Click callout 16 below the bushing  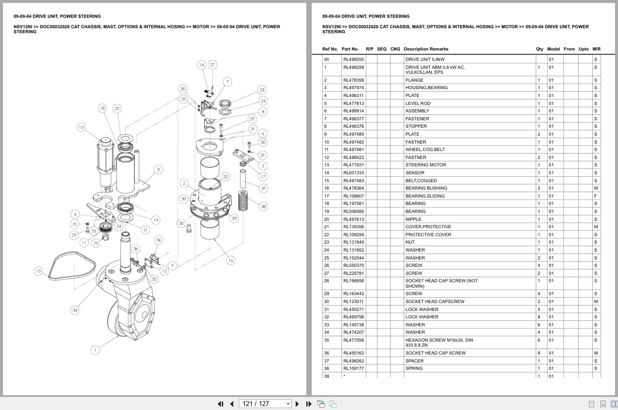[230, 260]
